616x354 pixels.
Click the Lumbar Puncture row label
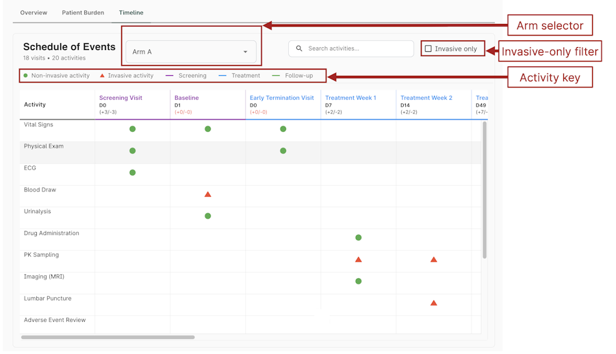pyautogui.click(x=47, y=298)
